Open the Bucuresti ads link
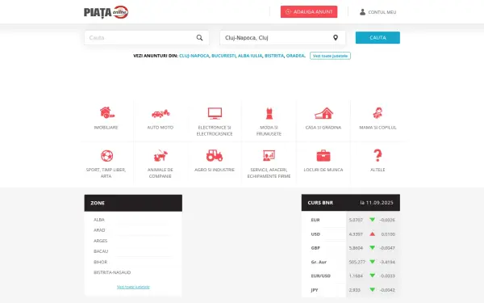The width and height of the screenshot is (484, 303). pos(223,56)
